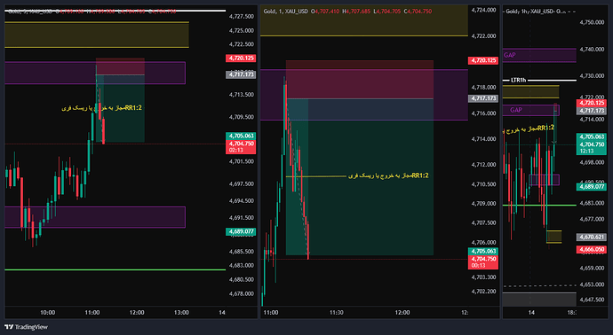This screenshot has height=335, width=613.
Task: Click the 4,713.500 price axis label
Action: pos(242,94)
